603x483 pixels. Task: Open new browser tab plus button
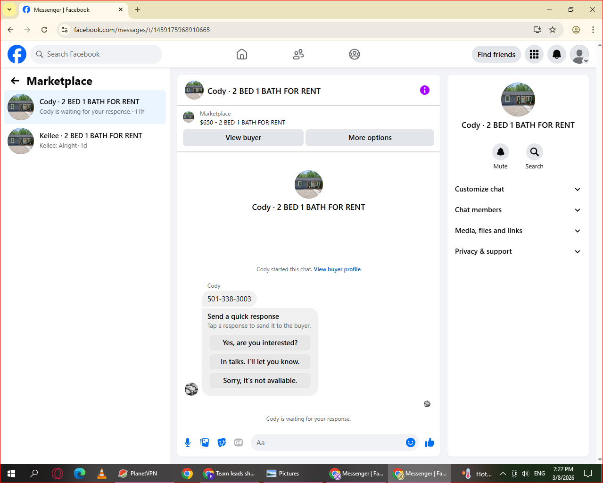click(138, 9)
